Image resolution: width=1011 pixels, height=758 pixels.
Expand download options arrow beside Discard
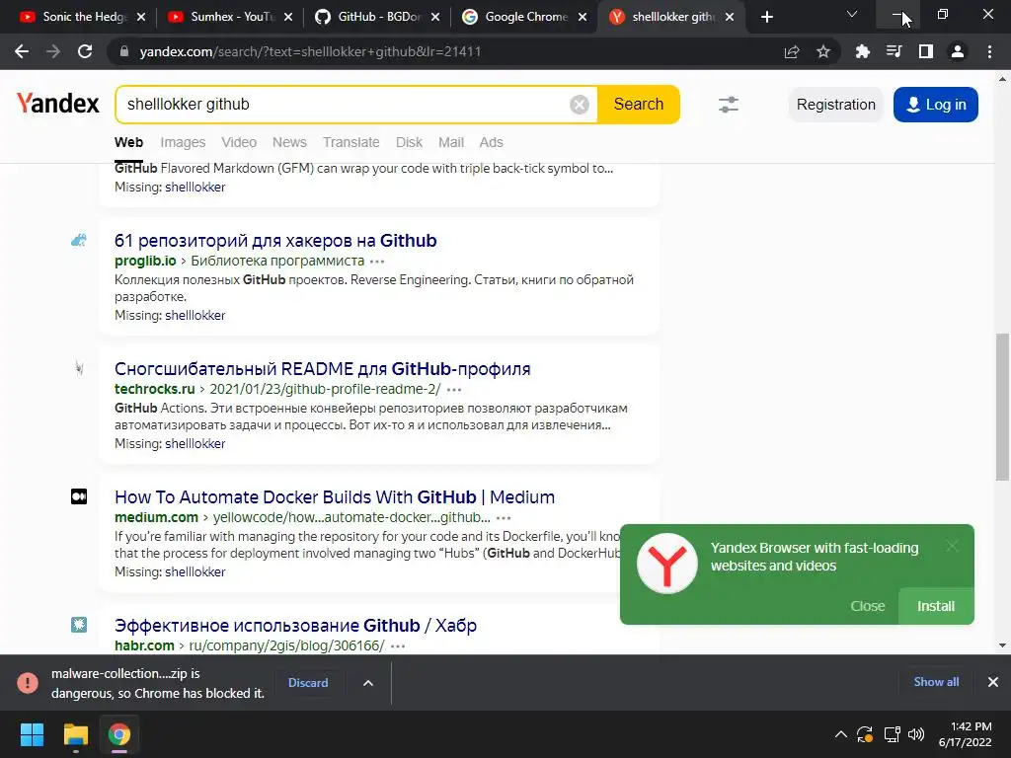point(368,683)
